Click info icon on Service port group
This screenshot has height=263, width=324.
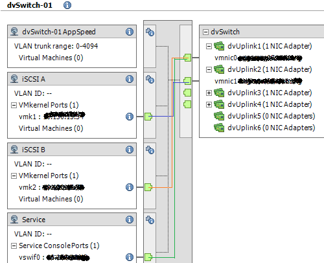coord(130,220)
